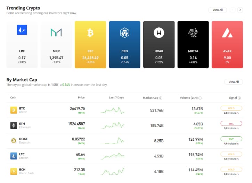Click the BUY signal badge for DOGE

231,139
